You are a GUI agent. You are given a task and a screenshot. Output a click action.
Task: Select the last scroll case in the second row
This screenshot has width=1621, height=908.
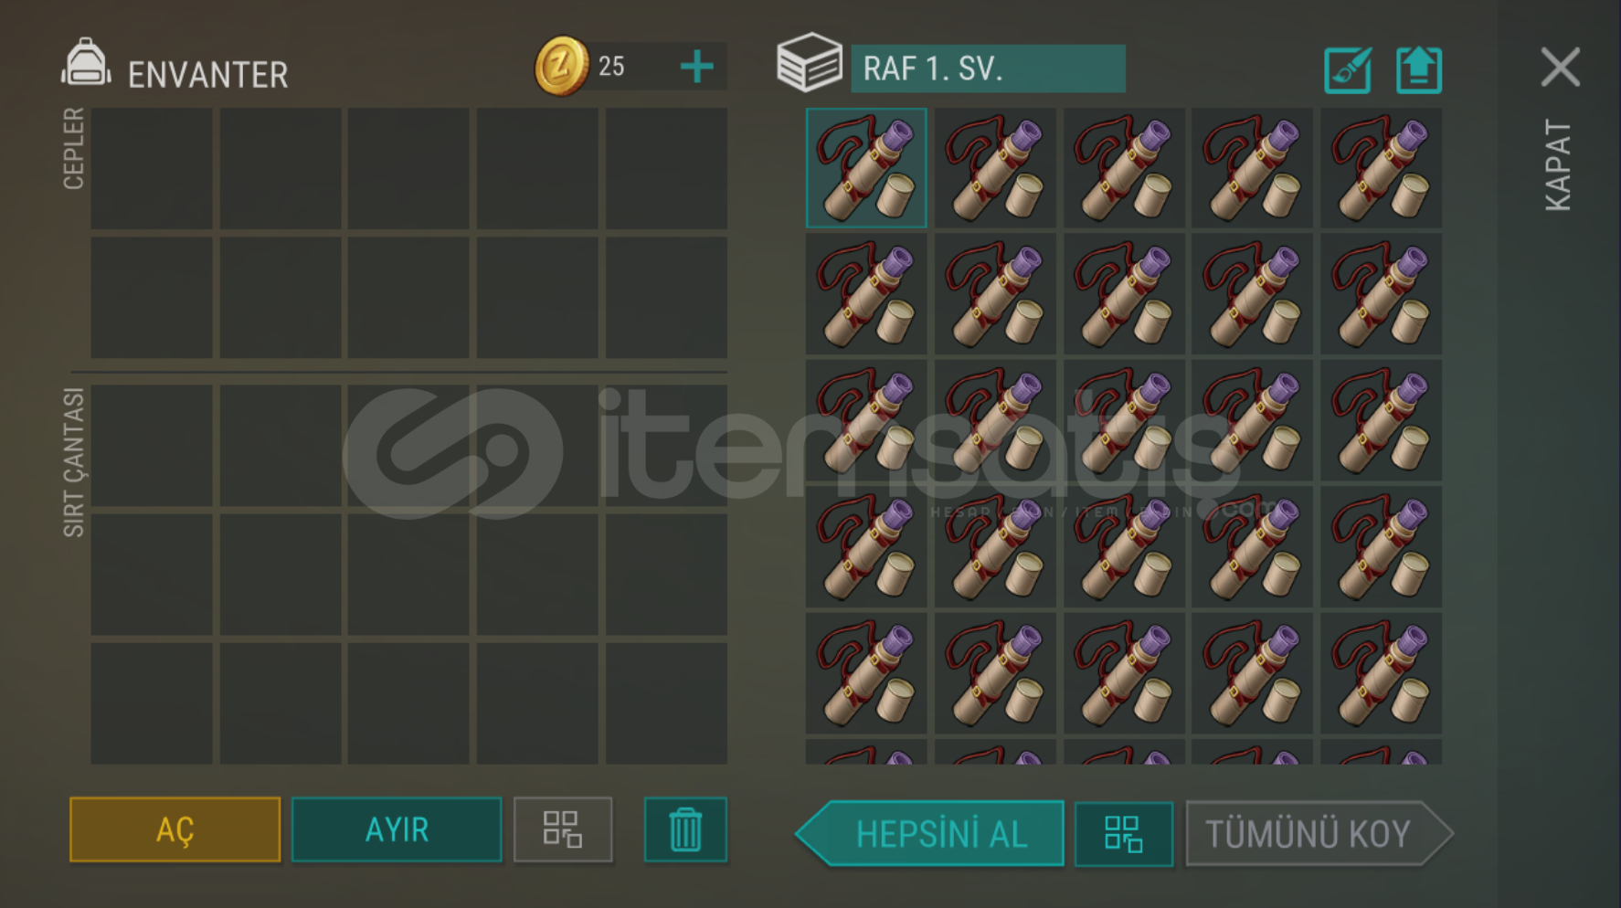click(x=1381, y=294)
